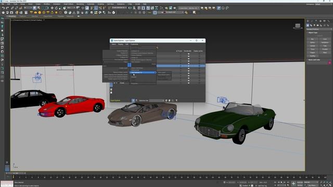Image resolution: width=333 pixels, height=187 pixels.
Task: Open the Display menu in Layer Explorer
Action: pos(121,44)
